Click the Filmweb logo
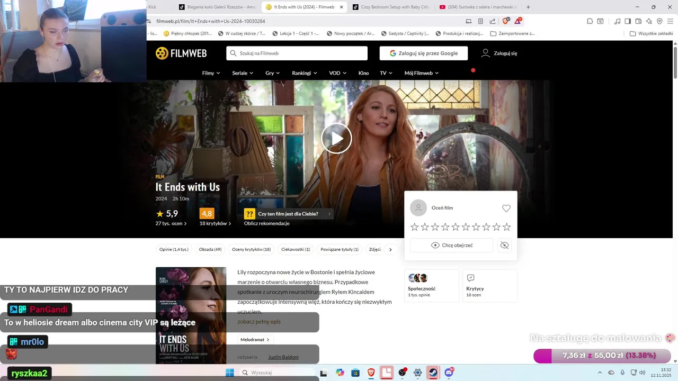This screenshot has height=381, width=678. pyautogui.click(x=181, y=53)
